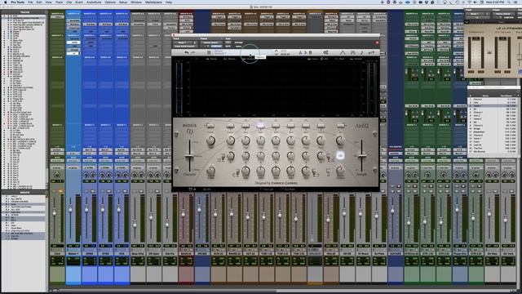Click the Master 1 track volume fader
The height and width of the screenshot is (294, 522).
[70, 209]
